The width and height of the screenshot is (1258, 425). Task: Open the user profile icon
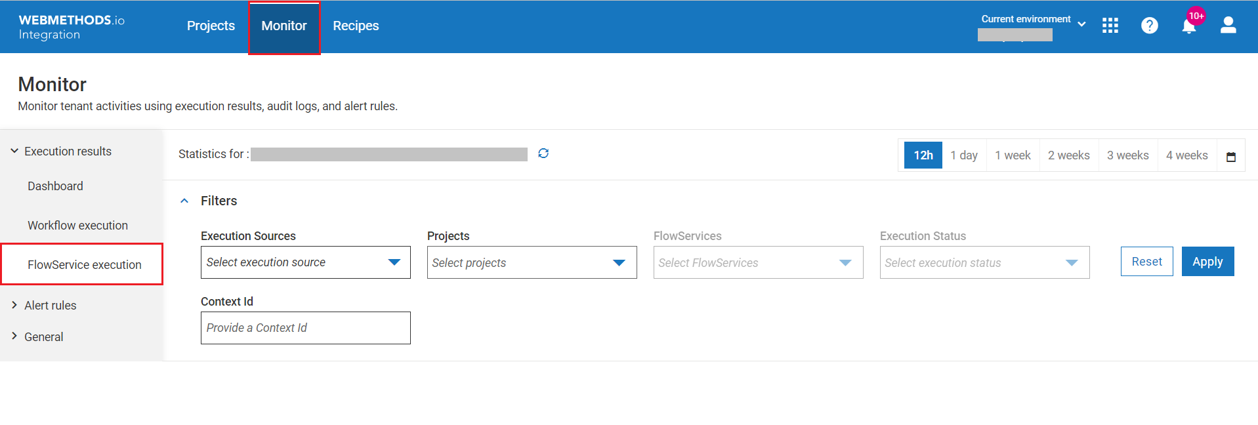tap(1228, 26)
